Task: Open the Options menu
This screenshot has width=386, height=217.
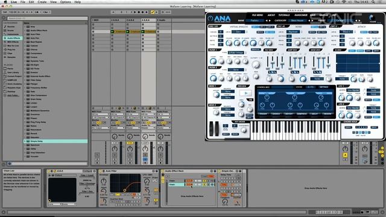Action: (66, 2)
